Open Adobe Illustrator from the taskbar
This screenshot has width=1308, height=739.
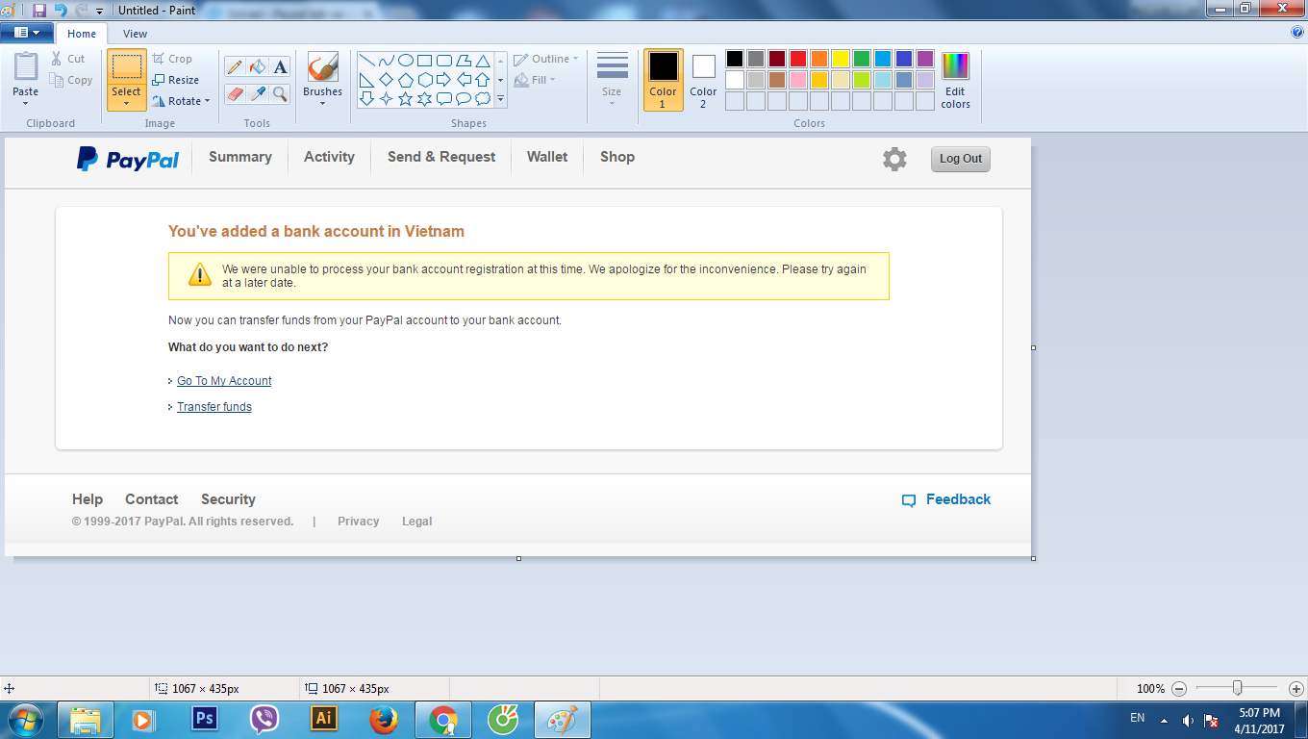[324, 719]
